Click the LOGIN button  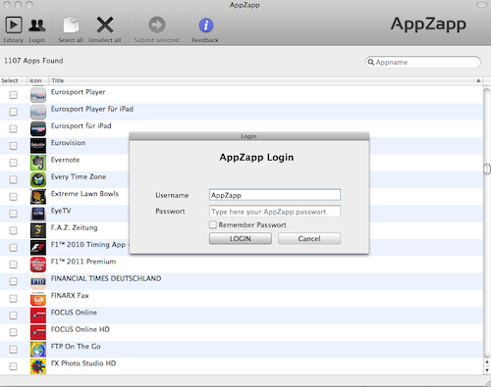241,238
